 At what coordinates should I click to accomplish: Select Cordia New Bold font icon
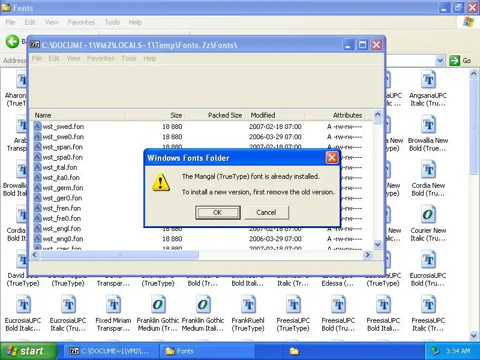(x=428, y=169)
